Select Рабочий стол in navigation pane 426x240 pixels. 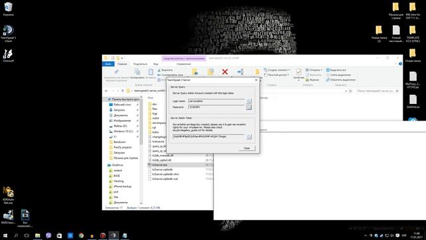click(x=122, y=105)
